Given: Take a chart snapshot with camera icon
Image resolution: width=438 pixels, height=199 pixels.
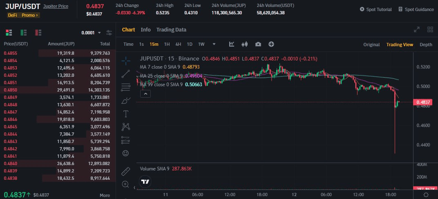Looking at the screenshot, I should pyautogui.click(x=258, y=44).
